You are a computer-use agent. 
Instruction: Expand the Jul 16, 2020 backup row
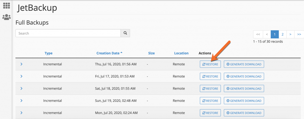tap(21, 64)
